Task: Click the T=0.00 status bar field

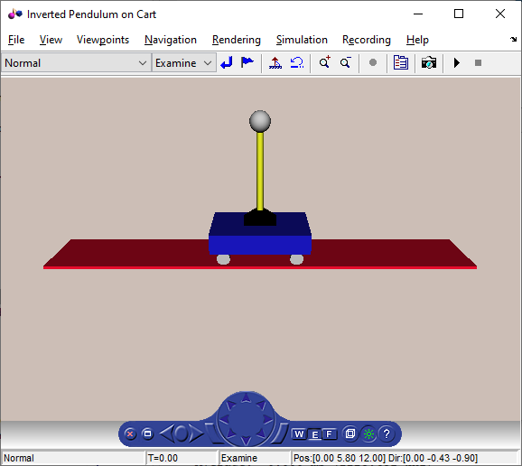Action: (x=182, y=458)
